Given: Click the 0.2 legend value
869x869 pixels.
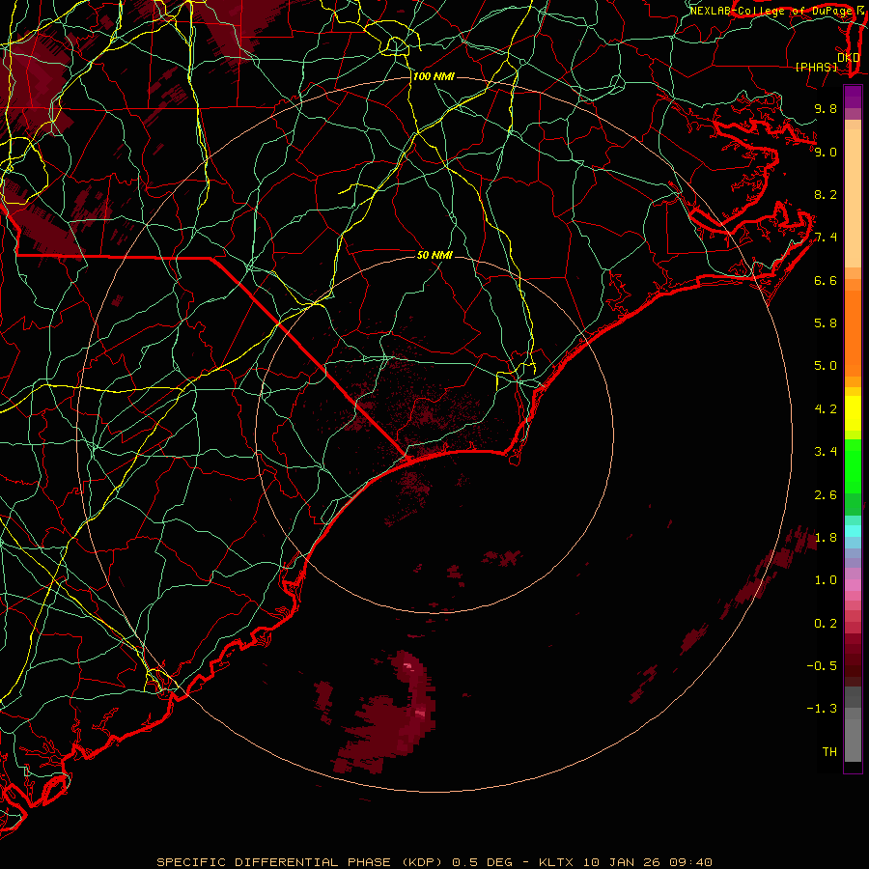Looking at the screenshot, I should tap(826, 624).
